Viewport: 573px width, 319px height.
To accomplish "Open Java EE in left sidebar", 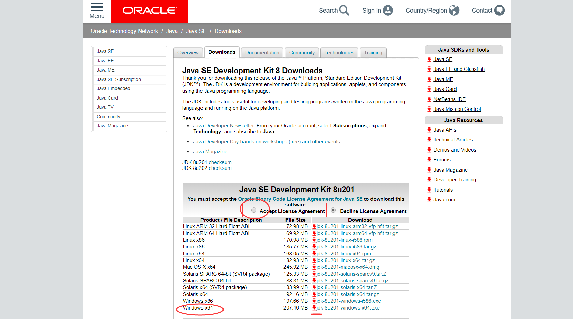I will 129,61.
